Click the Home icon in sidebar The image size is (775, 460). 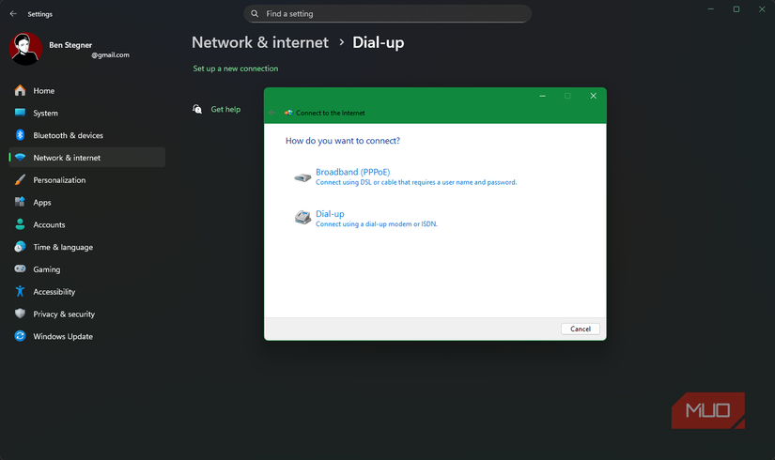click(x=20, y=91)
